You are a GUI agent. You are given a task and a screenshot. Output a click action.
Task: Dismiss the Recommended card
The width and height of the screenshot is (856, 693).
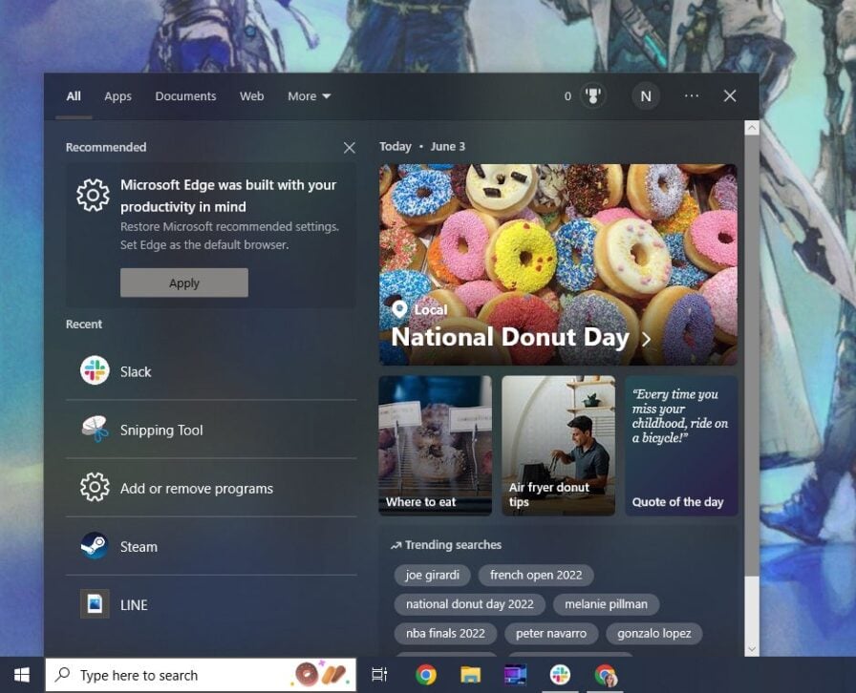349,147
